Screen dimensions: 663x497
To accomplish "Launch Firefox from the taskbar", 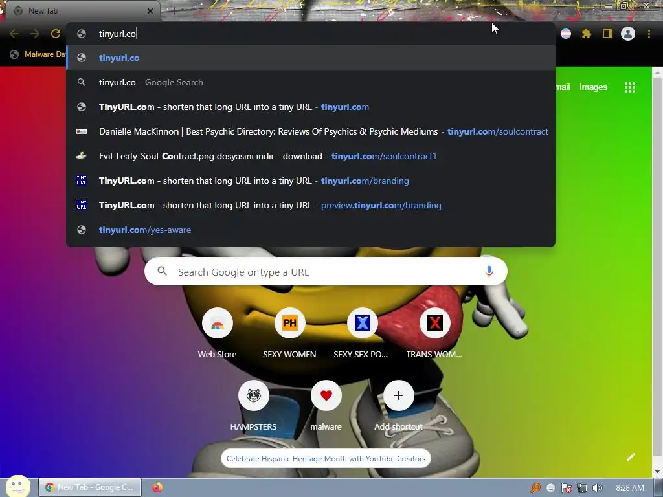I will pos(157,487).
